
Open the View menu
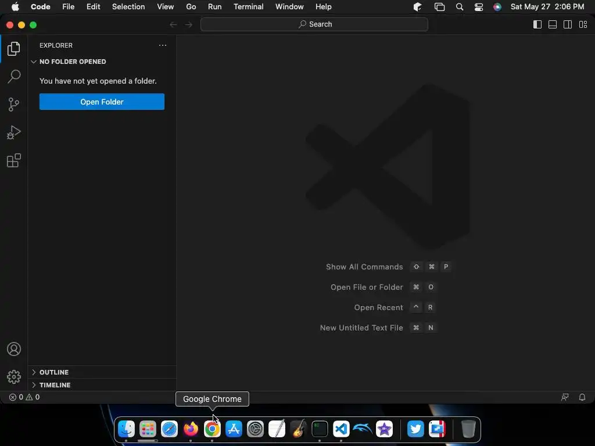(x=166, y=7)
